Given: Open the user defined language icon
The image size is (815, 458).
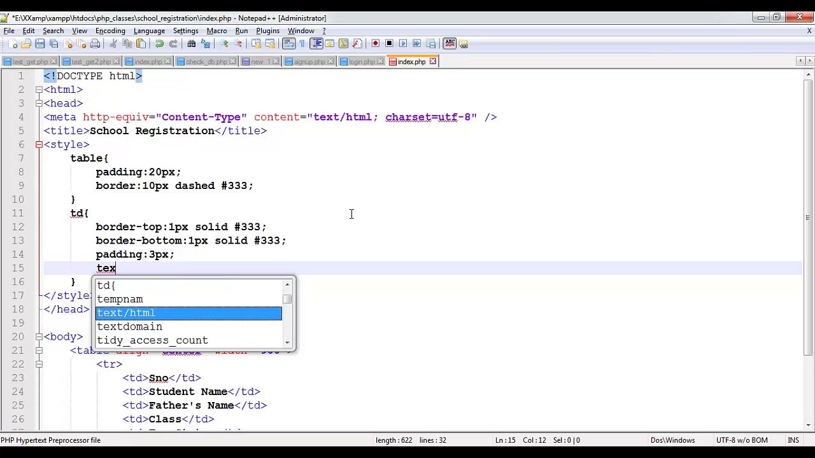Looking at the screenshot, I should click(x=330, y=44).
